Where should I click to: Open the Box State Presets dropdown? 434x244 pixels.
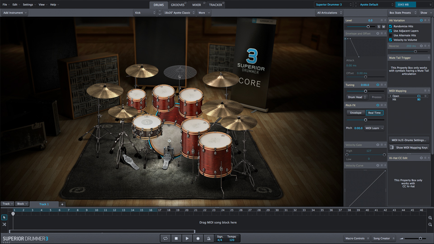click(402, 13)
